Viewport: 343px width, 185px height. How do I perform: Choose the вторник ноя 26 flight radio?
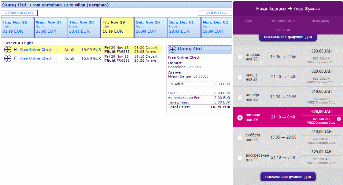click(x=240, y=57)
